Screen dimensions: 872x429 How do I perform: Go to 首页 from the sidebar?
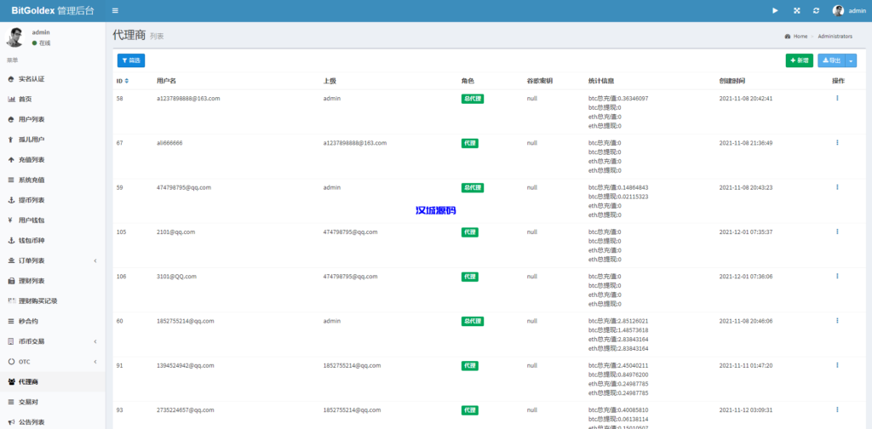pos(52,99)
